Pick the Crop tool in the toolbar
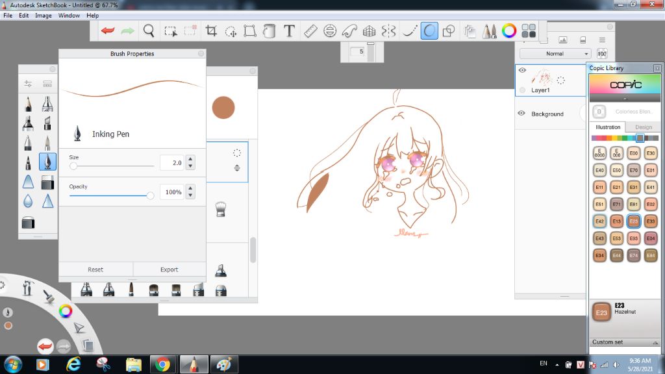This screenshot has width=665, height=374. click(x=211, y=31)
